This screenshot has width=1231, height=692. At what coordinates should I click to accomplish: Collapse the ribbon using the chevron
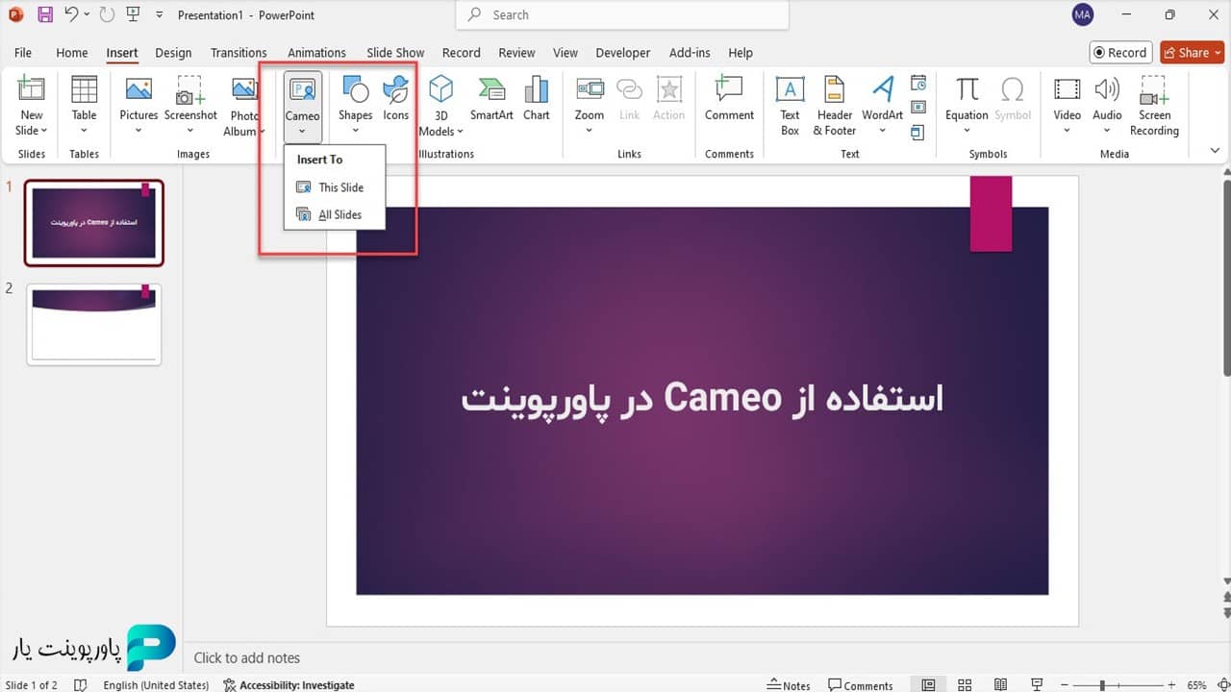point(1215,151)
